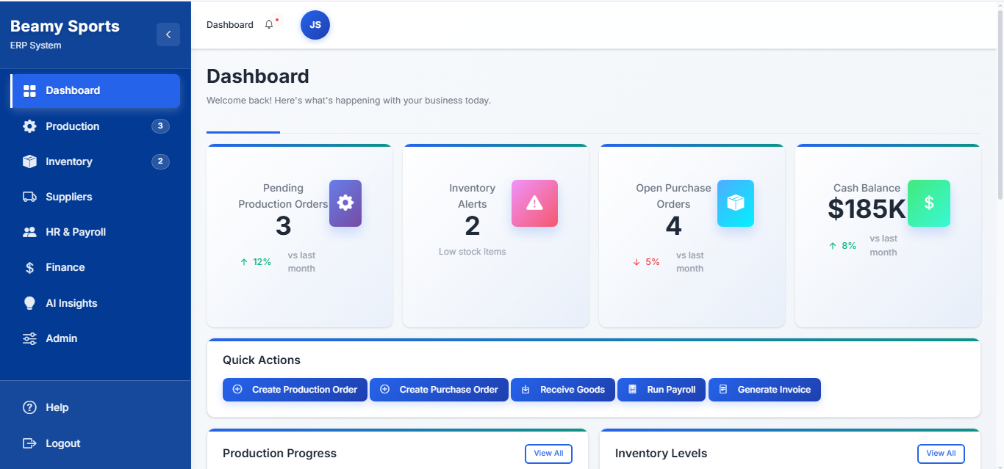Click the Suppliers truck icon
Screen dimensions: 1004x469
(29, 197)
